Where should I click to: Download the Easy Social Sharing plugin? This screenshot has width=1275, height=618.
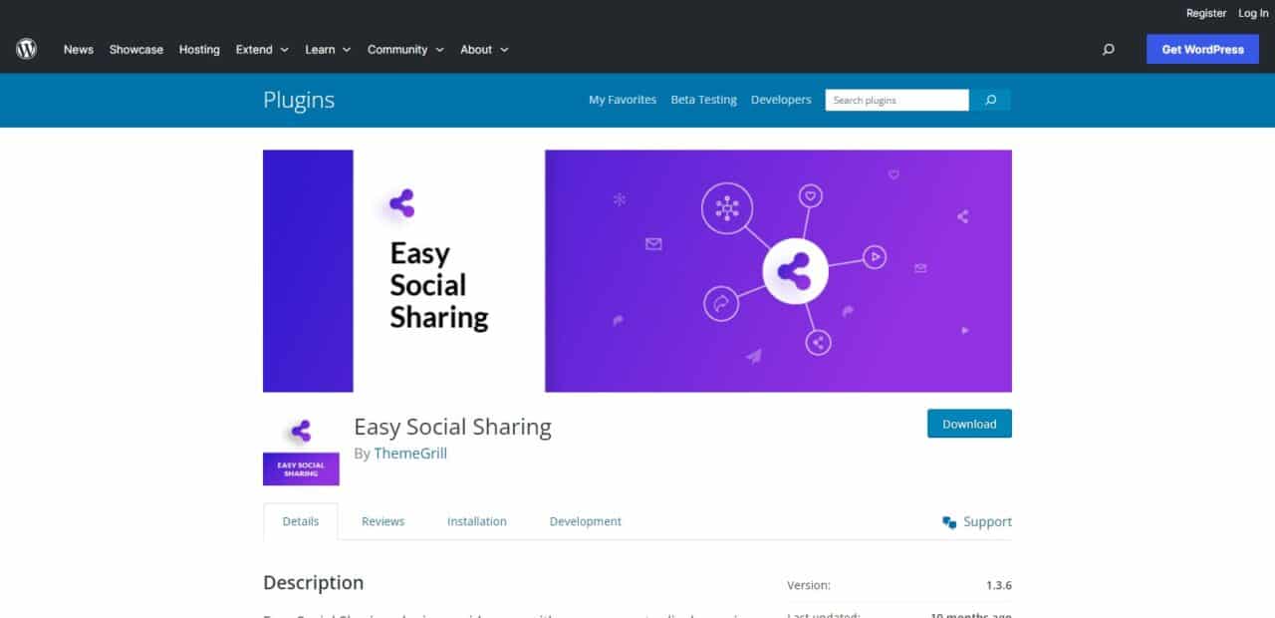[x=969, y=424]
